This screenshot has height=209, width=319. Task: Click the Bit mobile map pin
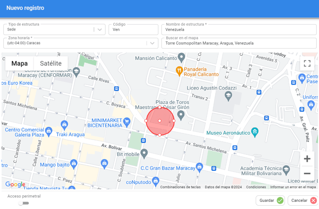pos(144,153)
